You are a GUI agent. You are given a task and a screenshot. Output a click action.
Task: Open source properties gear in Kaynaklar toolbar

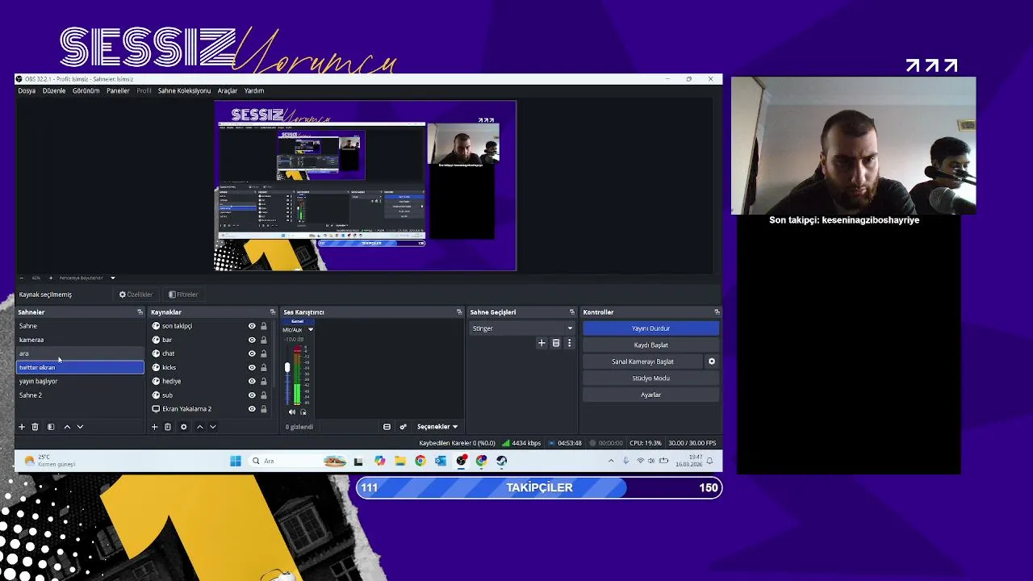click(x=183, y=427)
